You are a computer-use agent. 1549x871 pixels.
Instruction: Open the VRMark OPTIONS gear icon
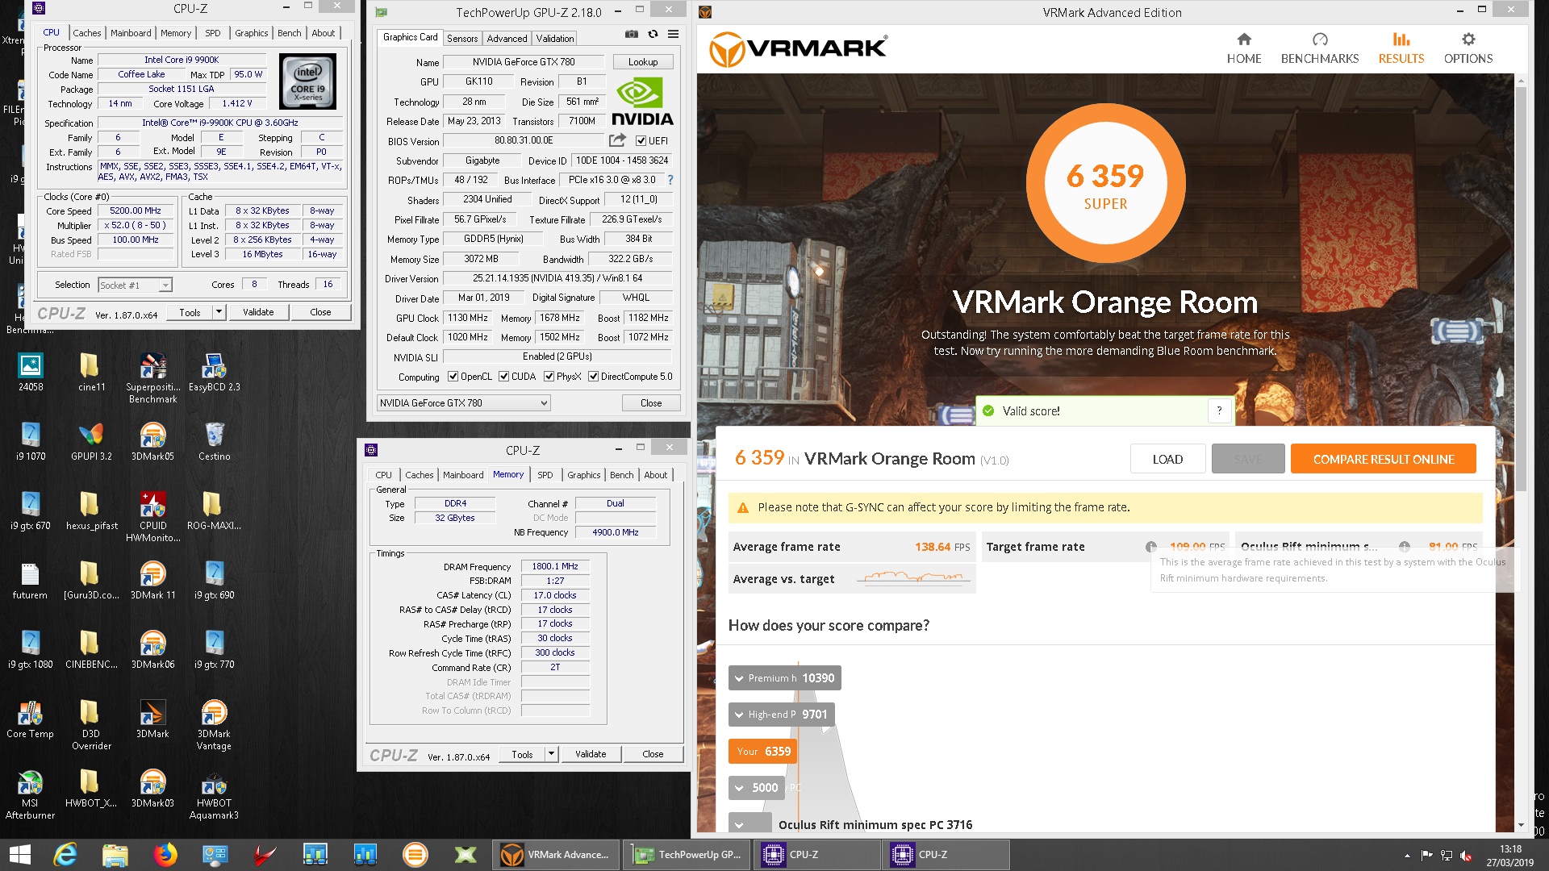[1468, 40]
